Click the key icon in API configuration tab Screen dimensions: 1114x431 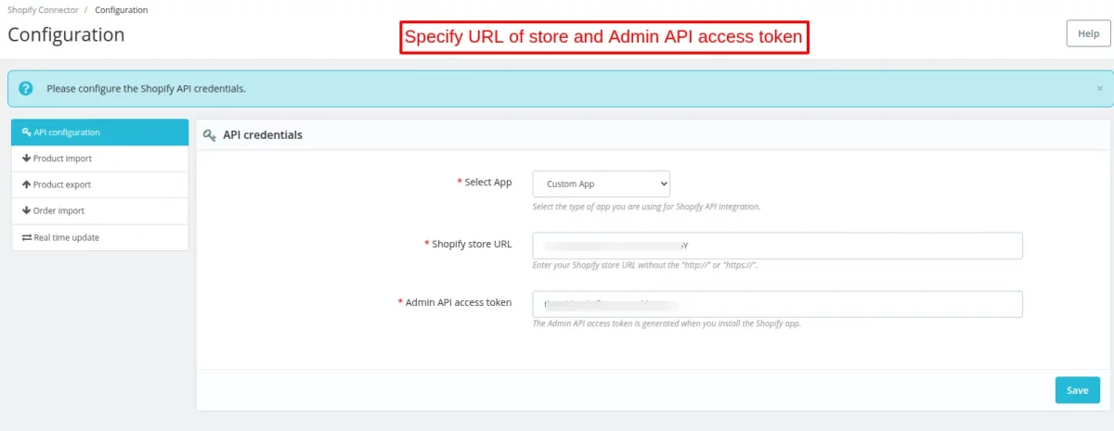pos(27,133)
